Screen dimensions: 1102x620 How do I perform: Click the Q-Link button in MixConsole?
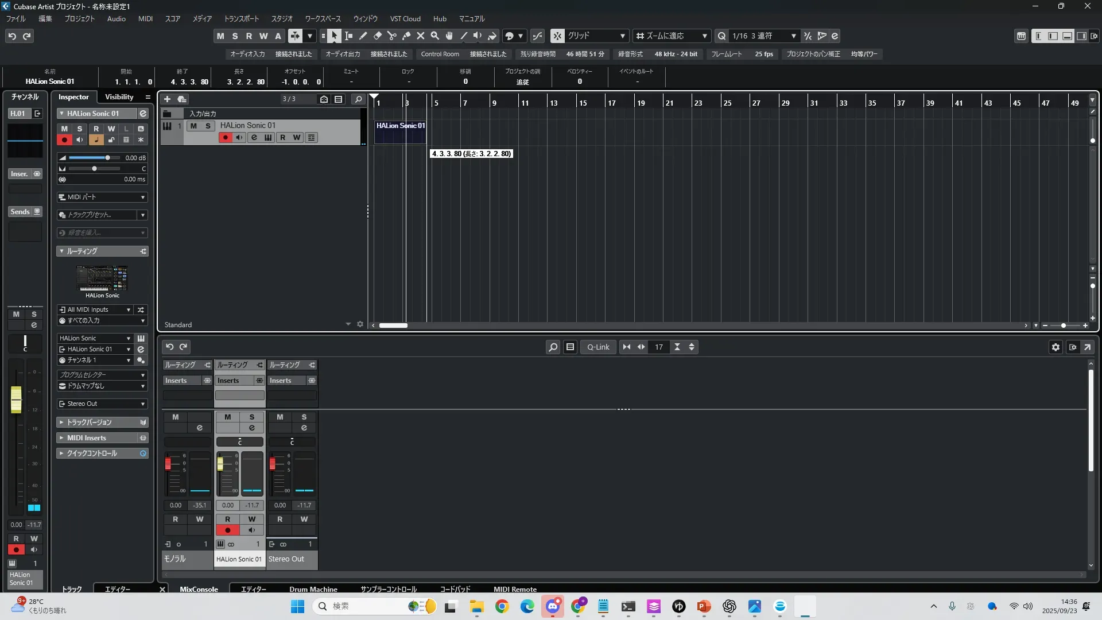click(598, 347)
